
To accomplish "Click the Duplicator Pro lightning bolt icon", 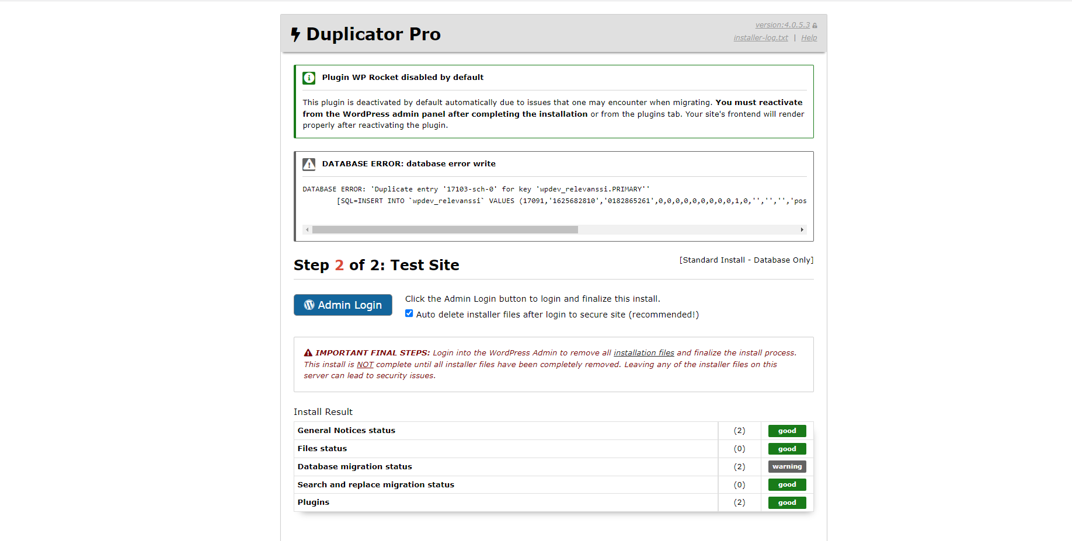I will click(x=295, y=34).
